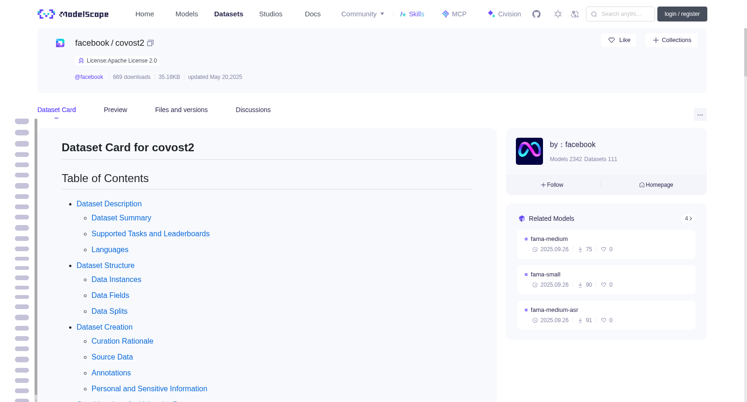The width and height of the screenshot is (747, 402).
Task: Jump to Annotations section
Action: point(111,373)
